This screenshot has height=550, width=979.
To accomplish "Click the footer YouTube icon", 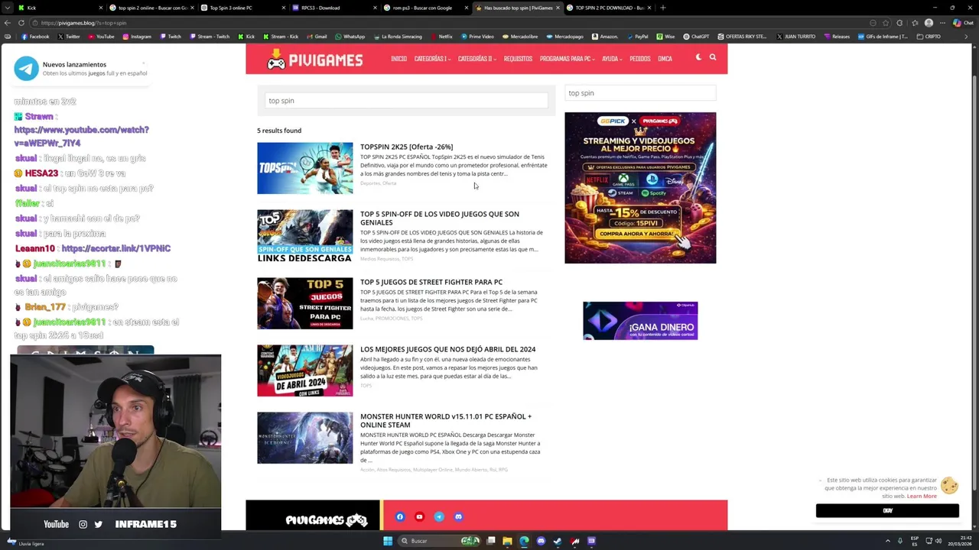I will [x=419, y=516].
